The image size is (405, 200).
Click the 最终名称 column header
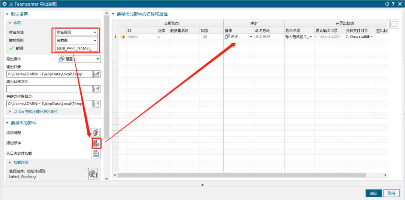[x=299, y=31]
